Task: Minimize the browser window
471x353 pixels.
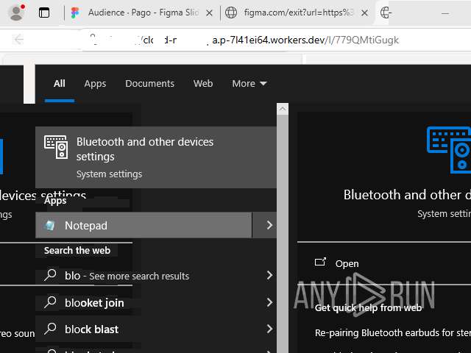Action: (445, 13)
